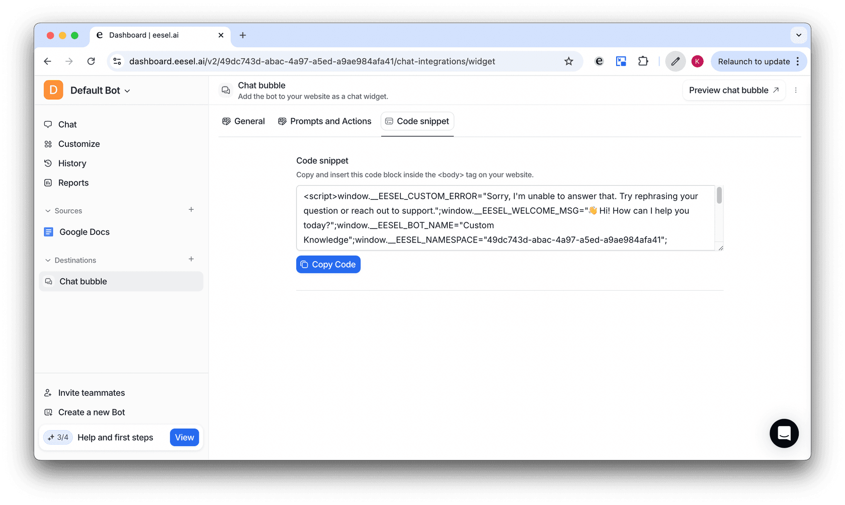Click the plus icon next to Destinations
This screenshot has height=505, width=845.
click(x=191, y=259)
